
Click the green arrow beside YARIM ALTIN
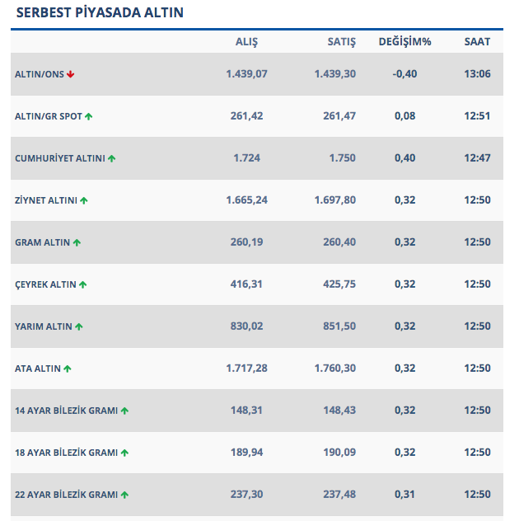click(79, 326)
